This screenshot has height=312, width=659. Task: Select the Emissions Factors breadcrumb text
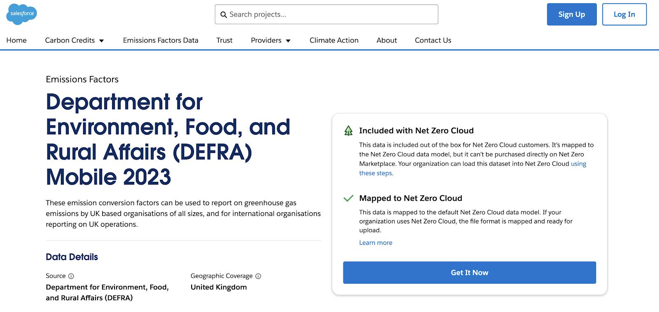point(82,80)
